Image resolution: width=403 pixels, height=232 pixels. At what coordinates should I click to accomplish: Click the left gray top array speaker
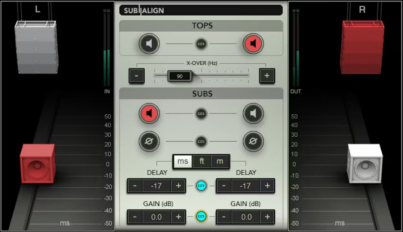[x=37, y=47]
